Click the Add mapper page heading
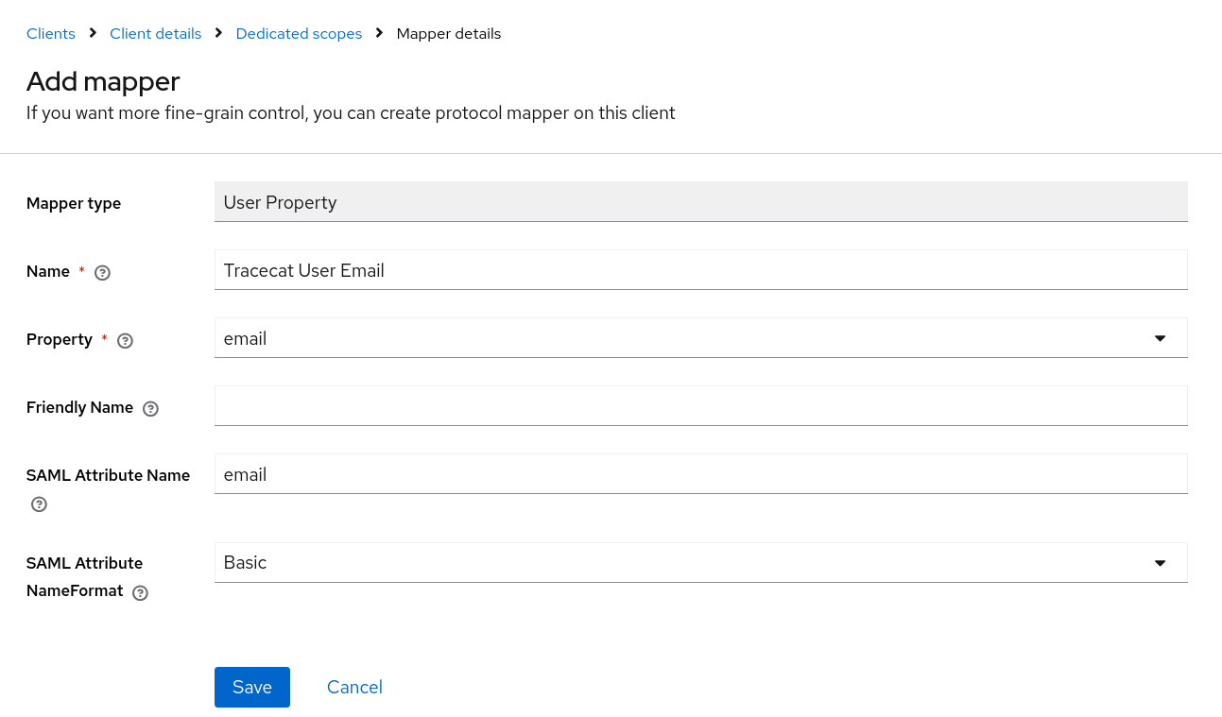Image resolution: width=1222 pixels, height=717 pixels. (x=103, y=81)
